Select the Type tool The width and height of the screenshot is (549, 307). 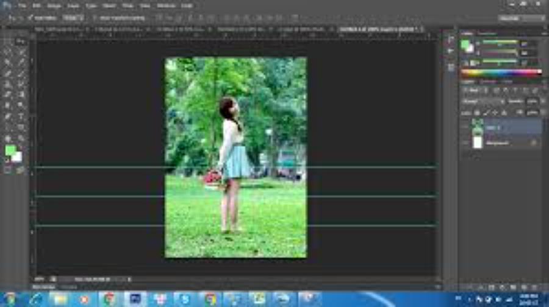(21, 115)
